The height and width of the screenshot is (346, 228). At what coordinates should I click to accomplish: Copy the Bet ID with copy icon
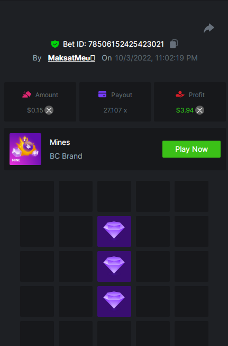pyautogui.click(x=174, y=44)
